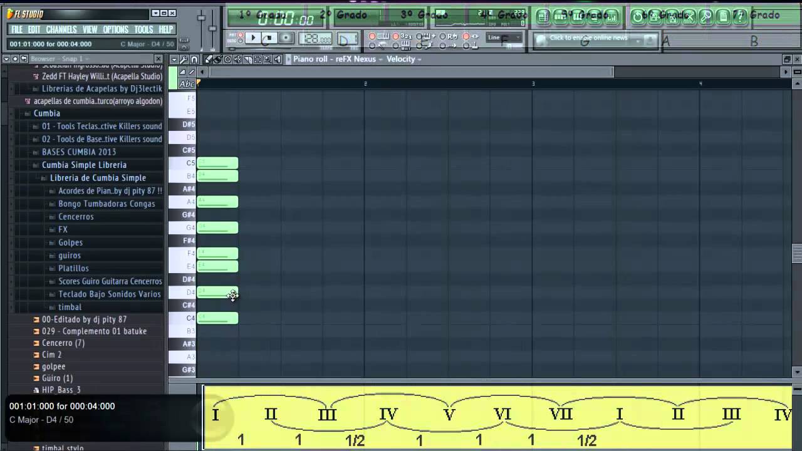Screen dimensions: 802x451
Task: Open the Project info toolbar icon
Action: [724, 16]
